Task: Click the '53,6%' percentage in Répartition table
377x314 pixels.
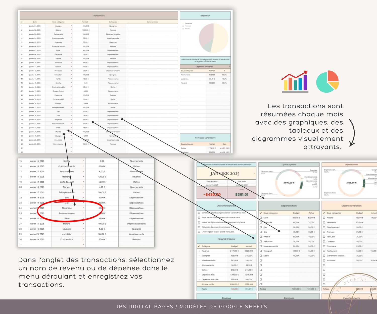Action: [x=224, y=75]
